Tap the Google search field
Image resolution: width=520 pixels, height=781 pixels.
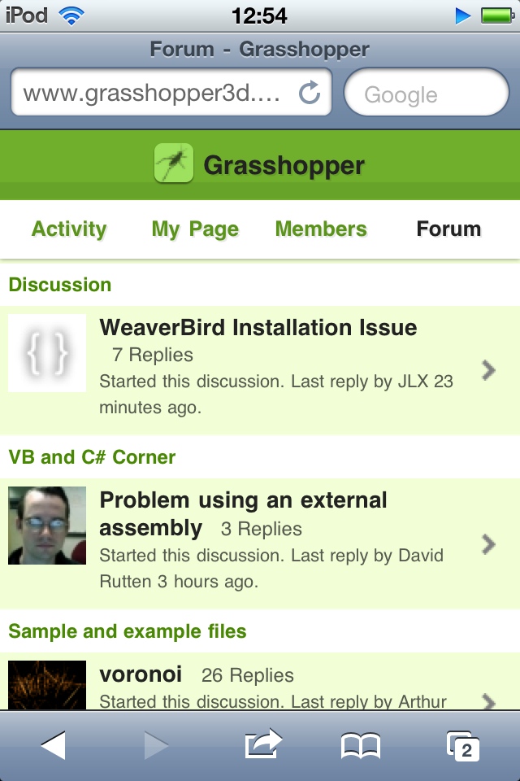[427, 94]
